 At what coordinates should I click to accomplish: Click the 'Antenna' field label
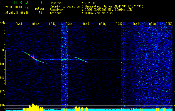point(56,13)
